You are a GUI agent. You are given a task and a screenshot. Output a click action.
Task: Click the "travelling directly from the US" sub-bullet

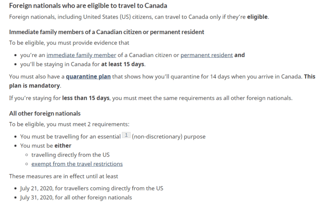pyautogui.click(x=70, y=155)
